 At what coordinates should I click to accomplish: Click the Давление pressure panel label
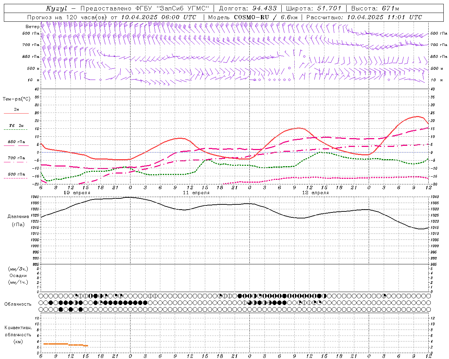(18, 217)
